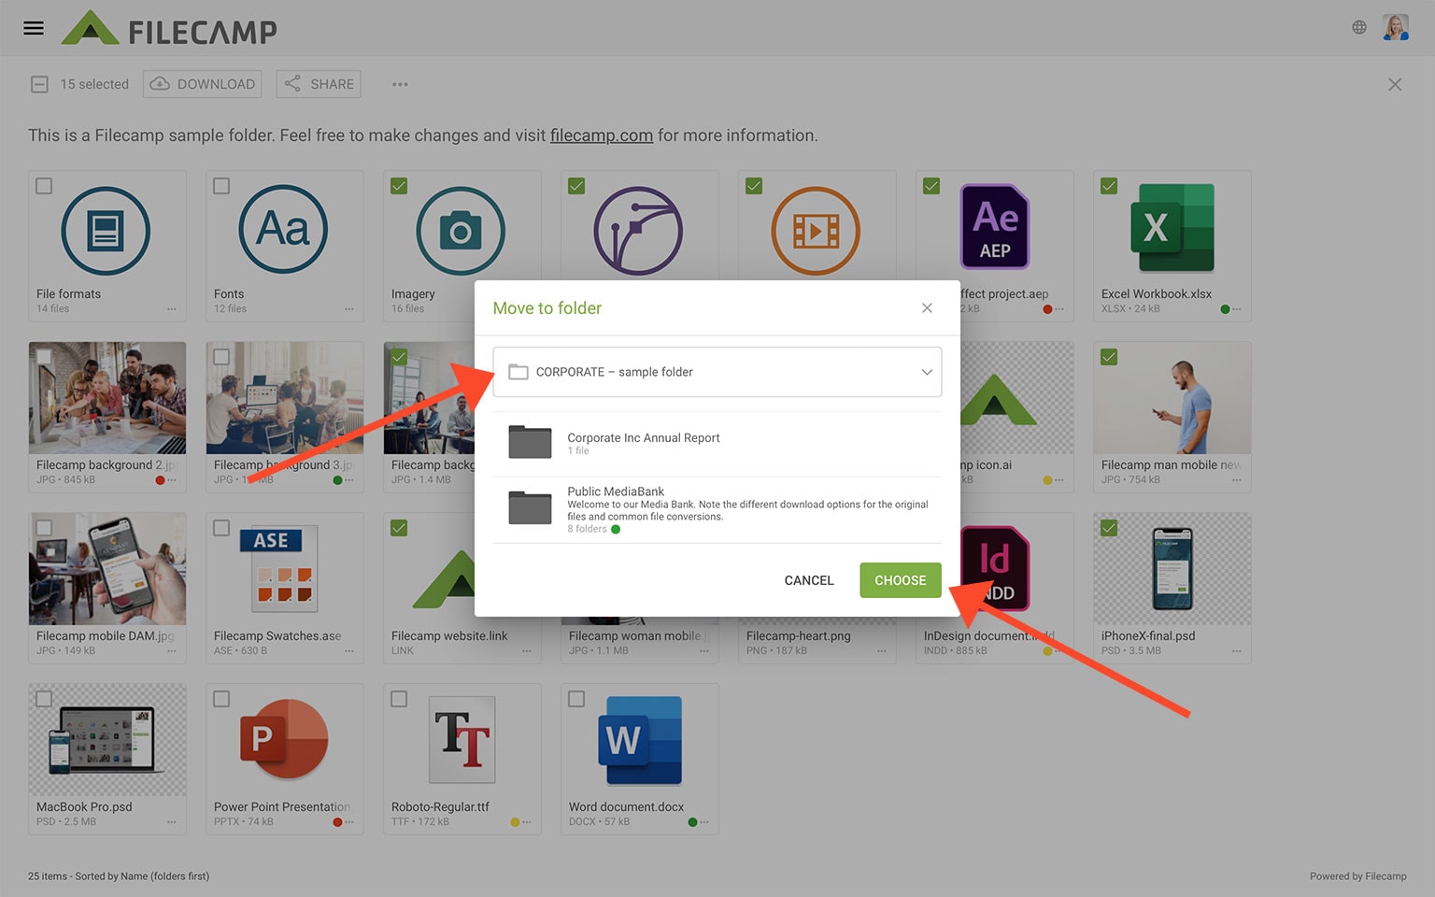Screen dimensions: 1435x897
Task: Open Filecamp man mobile options menu
Action: pyautogui.click(x=1237, y=480)
